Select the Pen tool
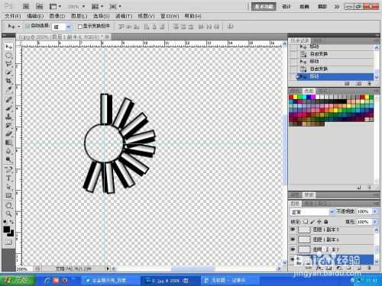This screenshot has height=286, width=382. (x=9, y=169)
